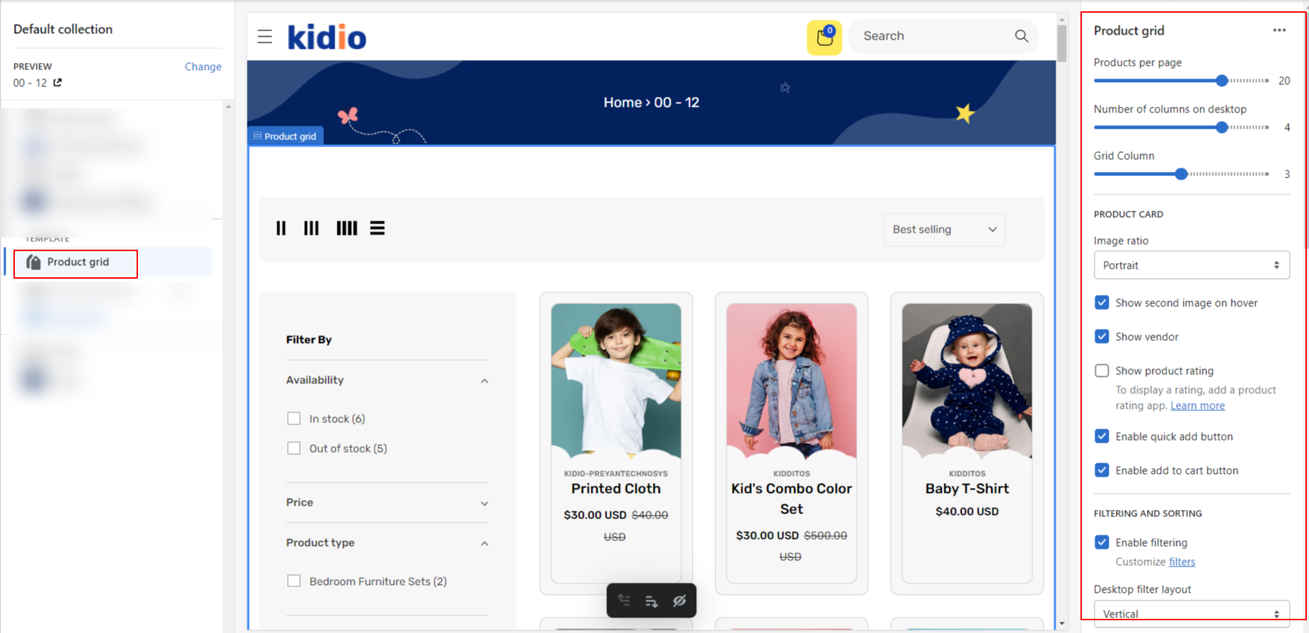
Task: Click the kidio logo
Action: 327,37
